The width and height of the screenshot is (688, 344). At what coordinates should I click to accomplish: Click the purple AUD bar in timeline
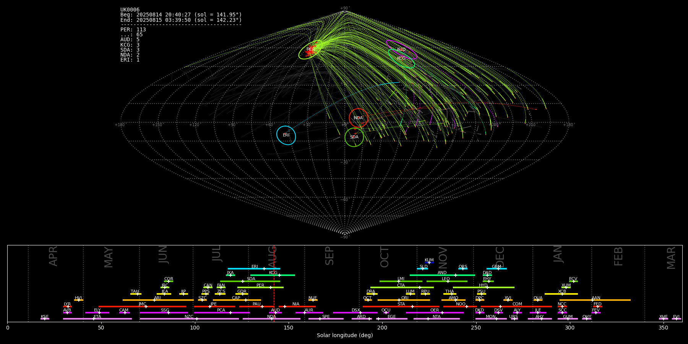[275, 313]
